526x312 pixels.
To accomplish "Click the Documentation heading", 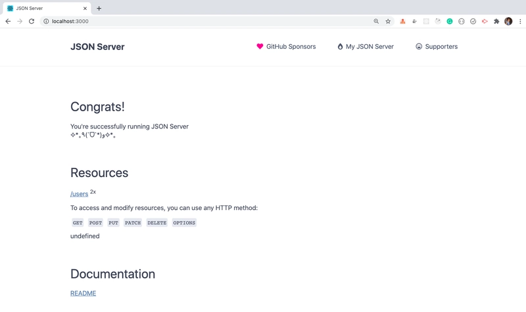I will pyautogui.click(x=112, y=274).
